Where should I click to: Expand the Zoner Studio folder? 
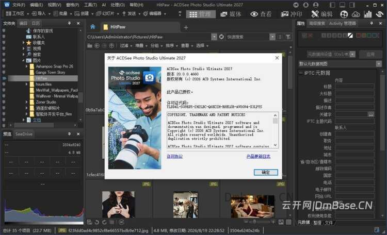27,102
